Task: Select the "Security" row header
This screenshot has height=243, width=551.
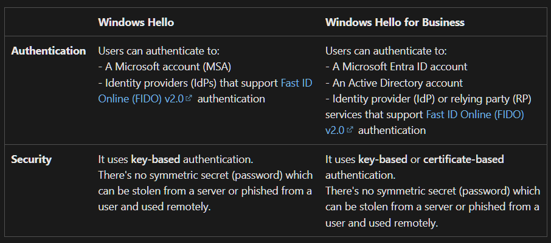Action: pyautogui.click(x=32, y=159)
